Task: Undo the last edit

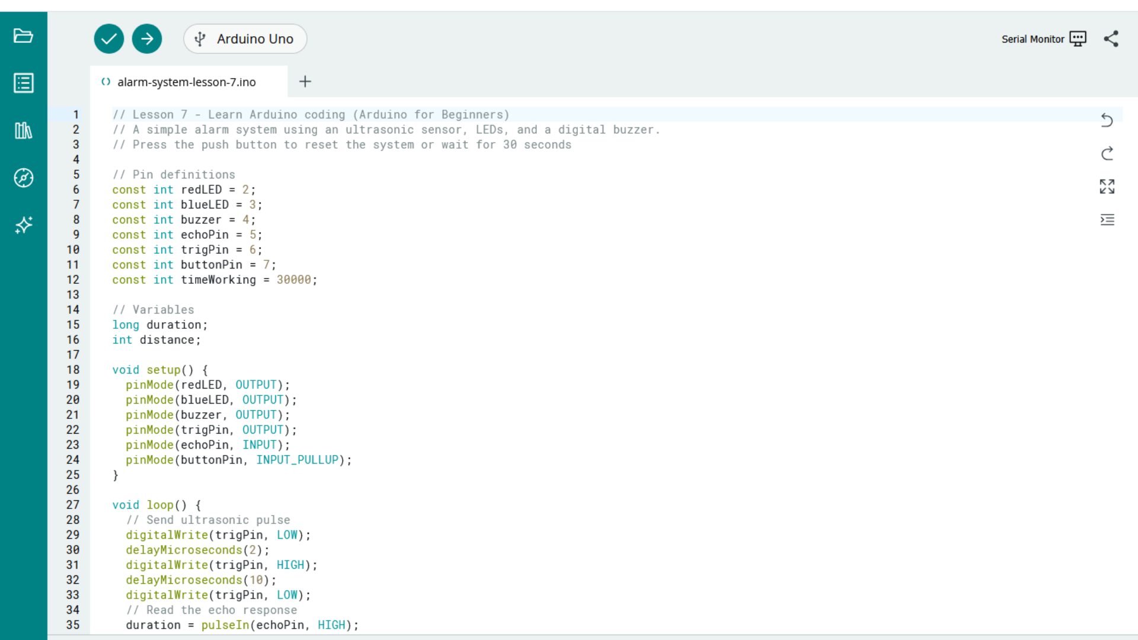Action: (x=1108, y=120)
